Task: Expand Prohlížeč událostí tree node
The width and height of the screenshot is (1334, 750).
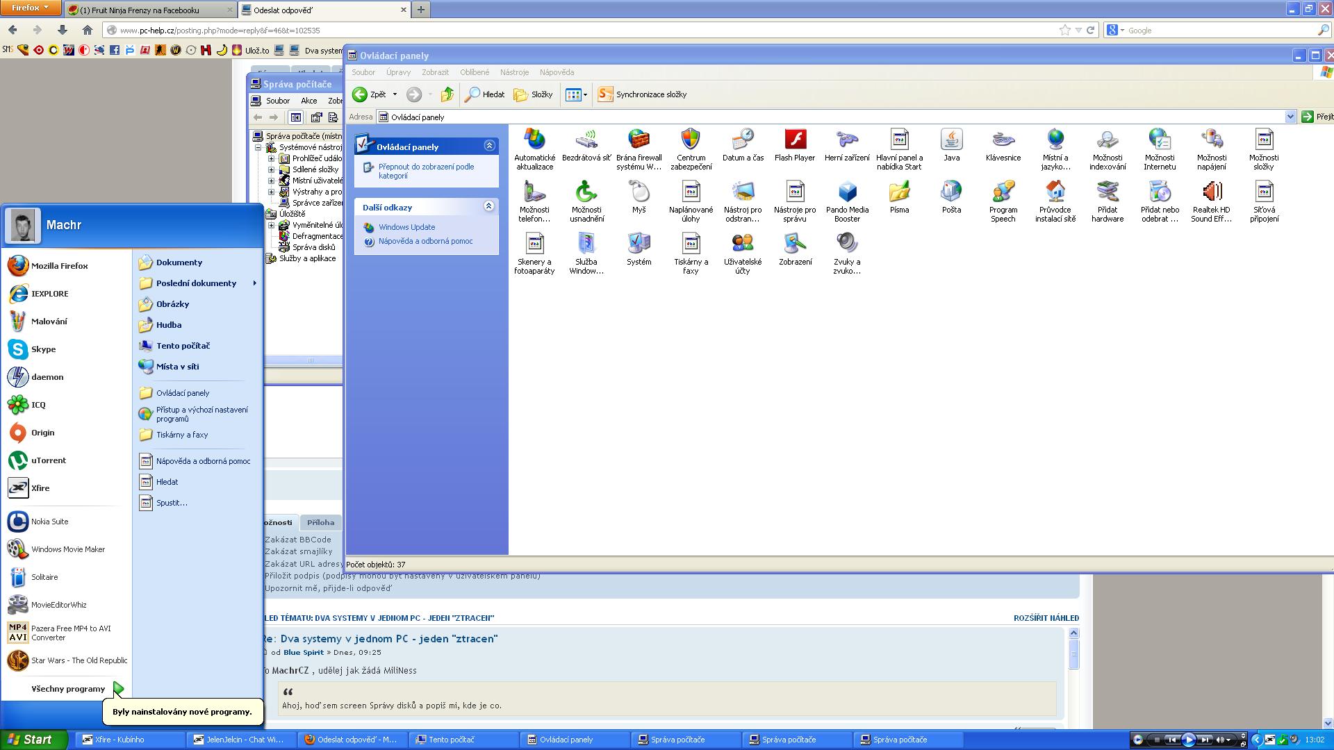Action: [272, 158]
